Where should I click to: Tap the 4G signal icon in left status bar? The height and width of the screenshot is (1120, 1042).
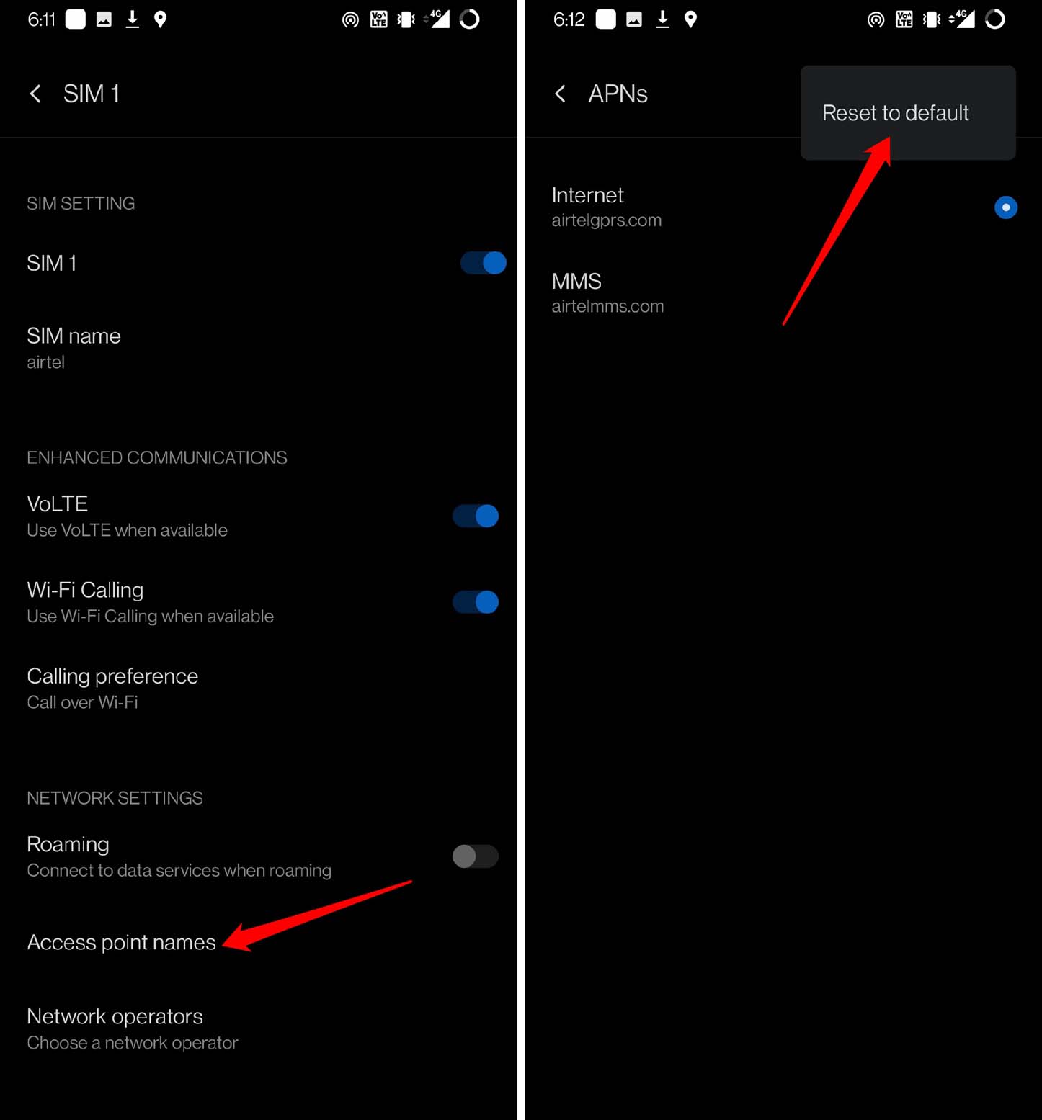coord(437,19)
